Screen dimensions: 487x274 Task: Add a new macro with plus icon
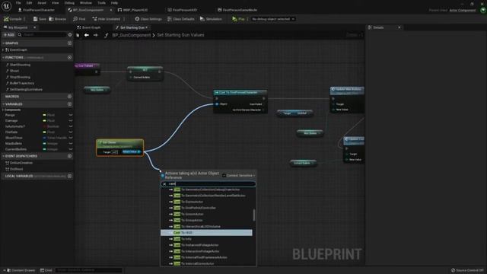click(x=69, y=97)
